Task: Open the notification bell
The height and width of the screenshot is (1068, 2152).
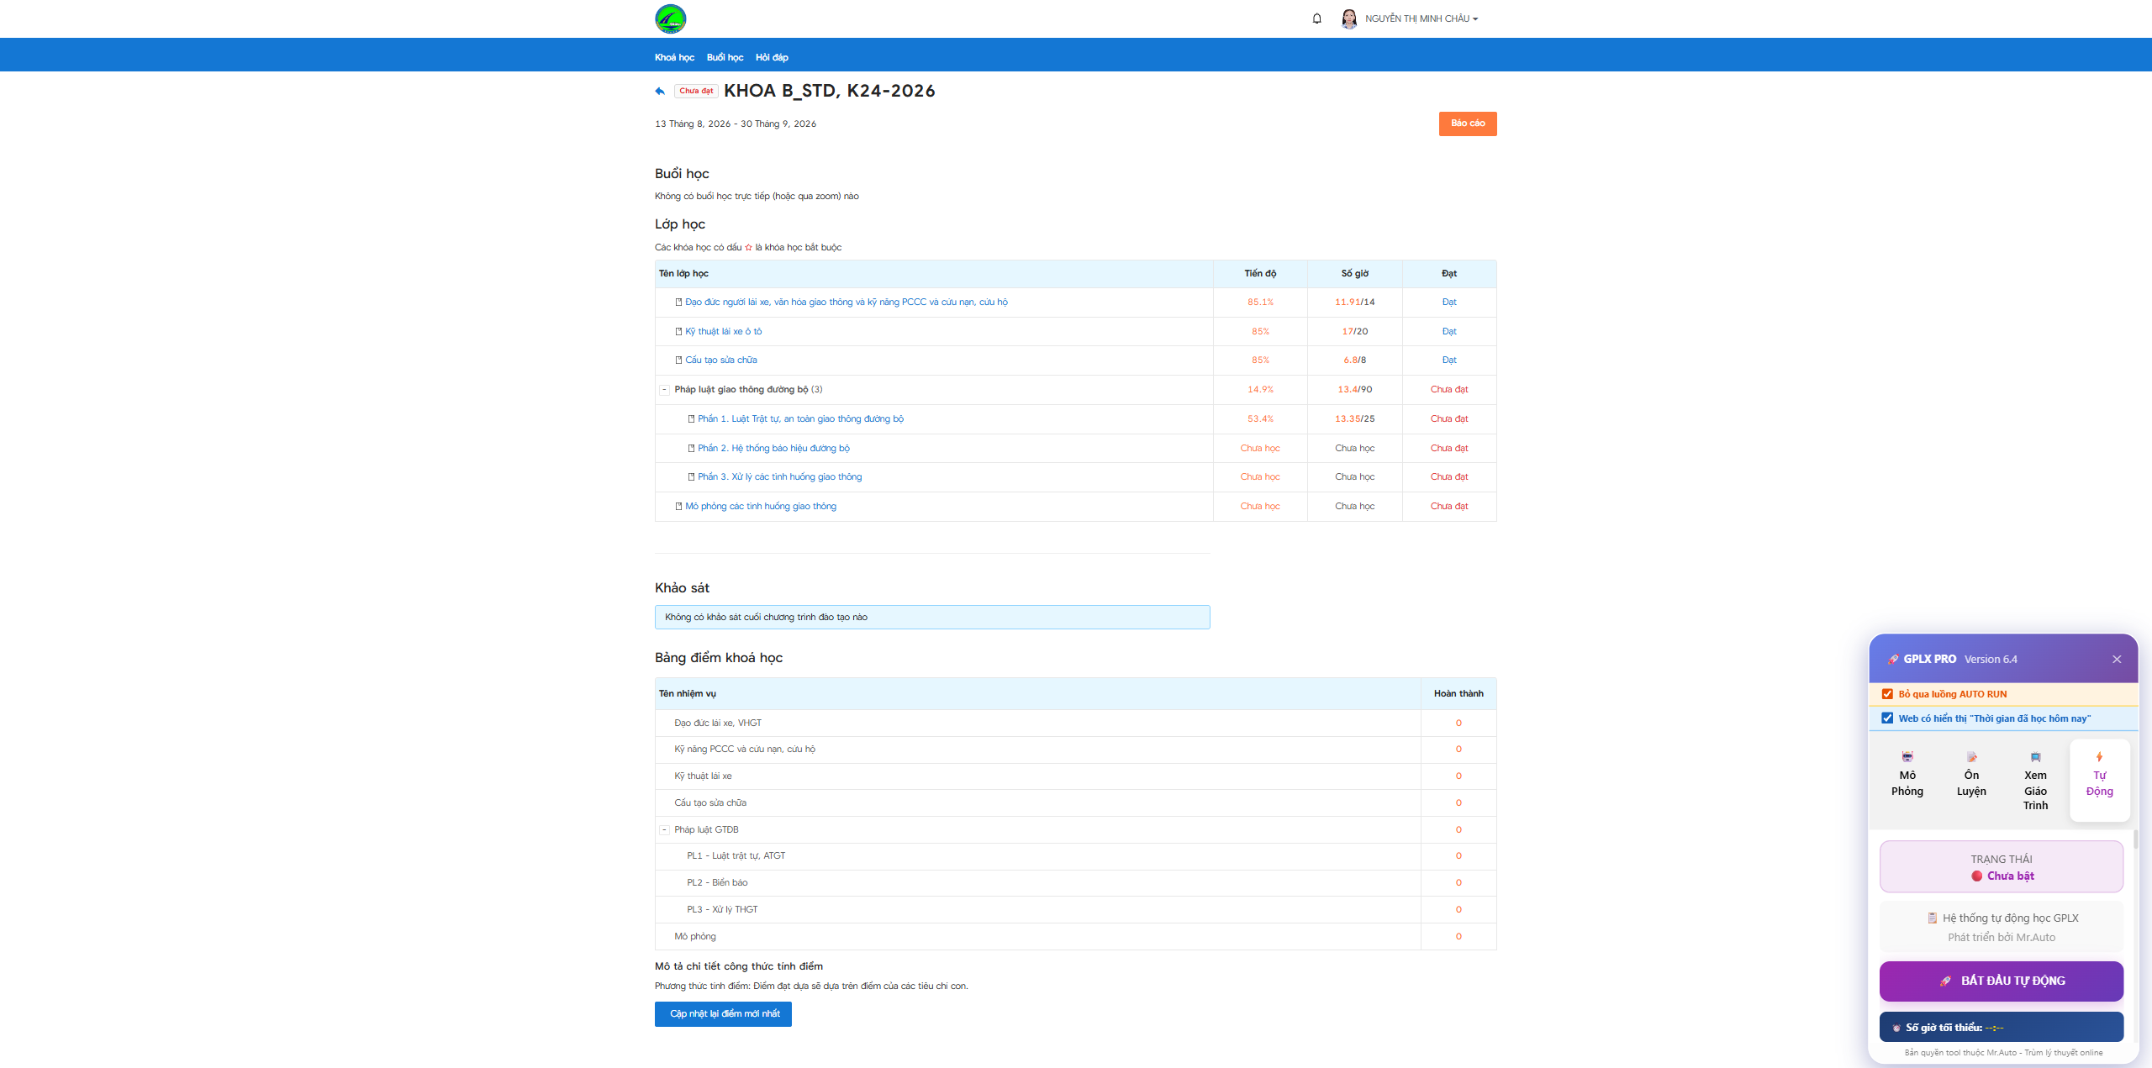Action: tap(1316, 18)
